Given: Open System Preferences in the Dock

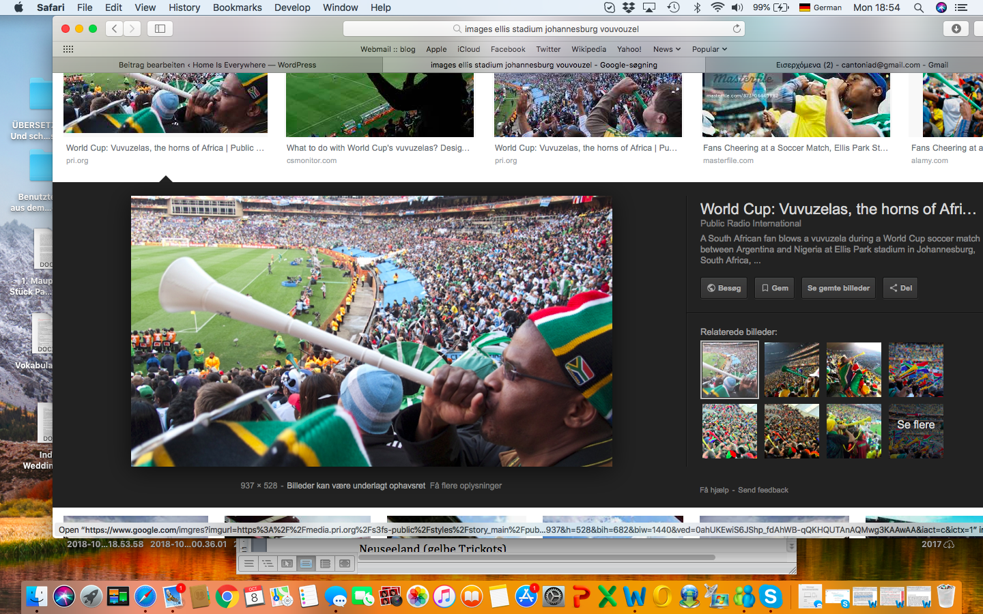Looking at the screenshot, I should 554,597.
